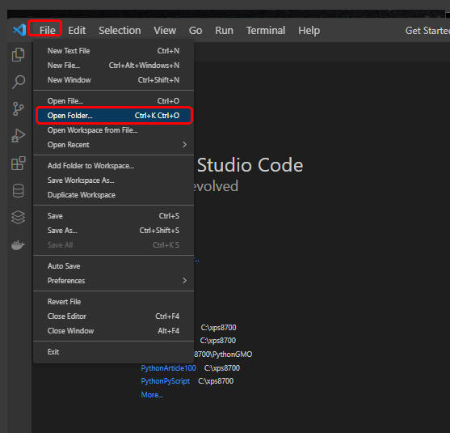Viewport: 450px width, 433px height.
Task: Expand the Preferences submenu
Action: click(113, 281)
